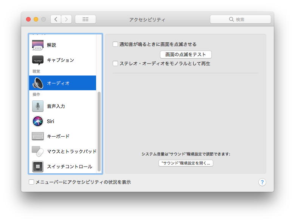Go forward with the right chevron button

[66, 19]
